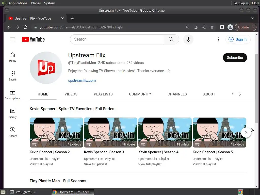The image size is (260, 195).
Task: Subscribe to Upstream Flix
Action: [x=235, y=58]
